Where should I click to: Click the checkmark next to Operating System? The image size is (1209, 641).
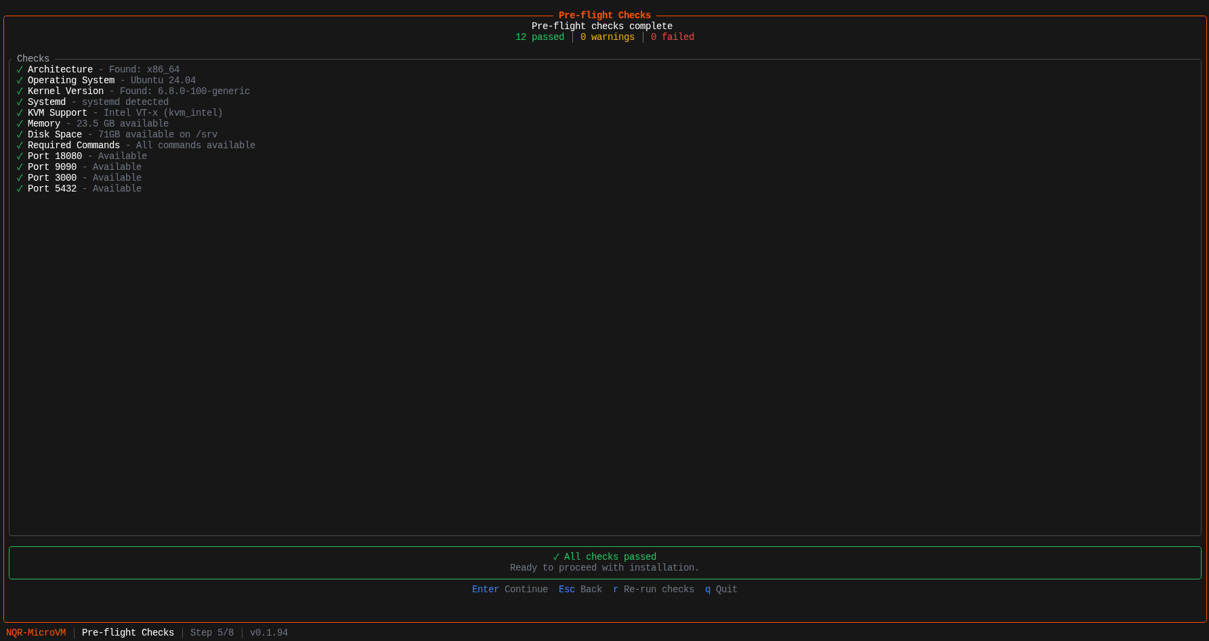pos(20,81)
